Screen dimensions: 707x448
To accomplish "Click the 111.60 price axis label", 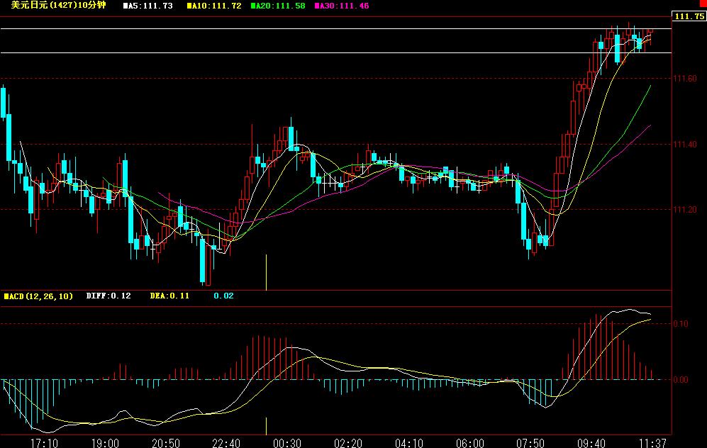I will click(x=685, y=79).
